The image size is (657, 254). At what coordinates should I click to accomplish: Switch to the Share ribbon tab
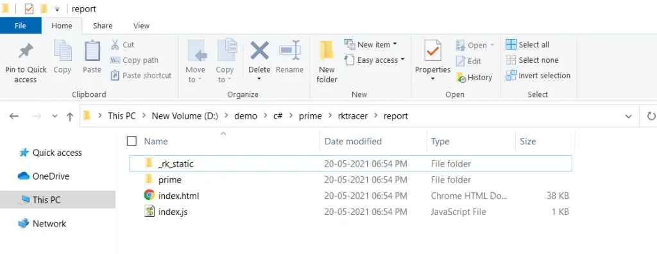pyautogui.click(x=103, y=26)
